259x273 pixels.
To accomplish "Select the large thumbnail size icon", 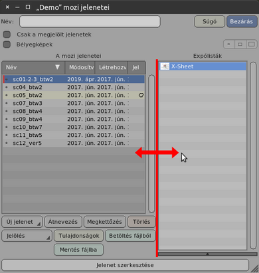I will [x=252, y=45].
